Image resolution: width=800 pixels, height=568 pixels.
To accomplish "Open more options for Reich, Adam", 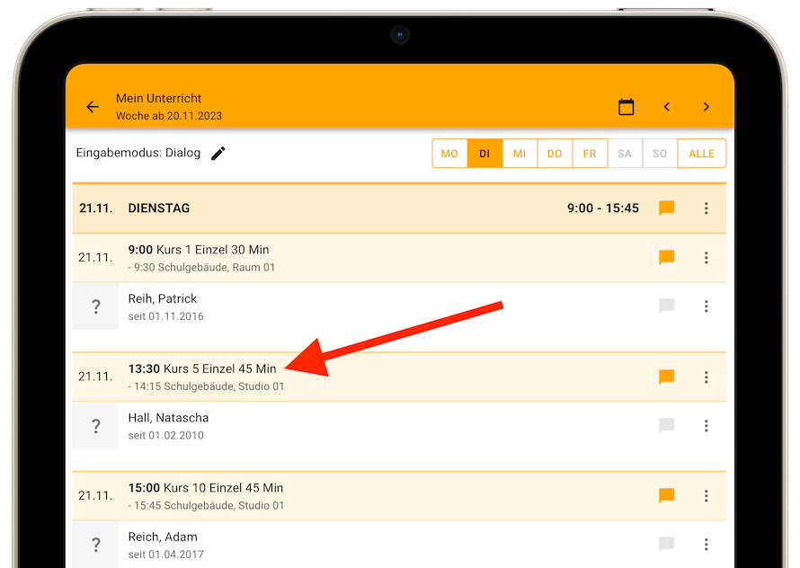I will coord(707,545).
